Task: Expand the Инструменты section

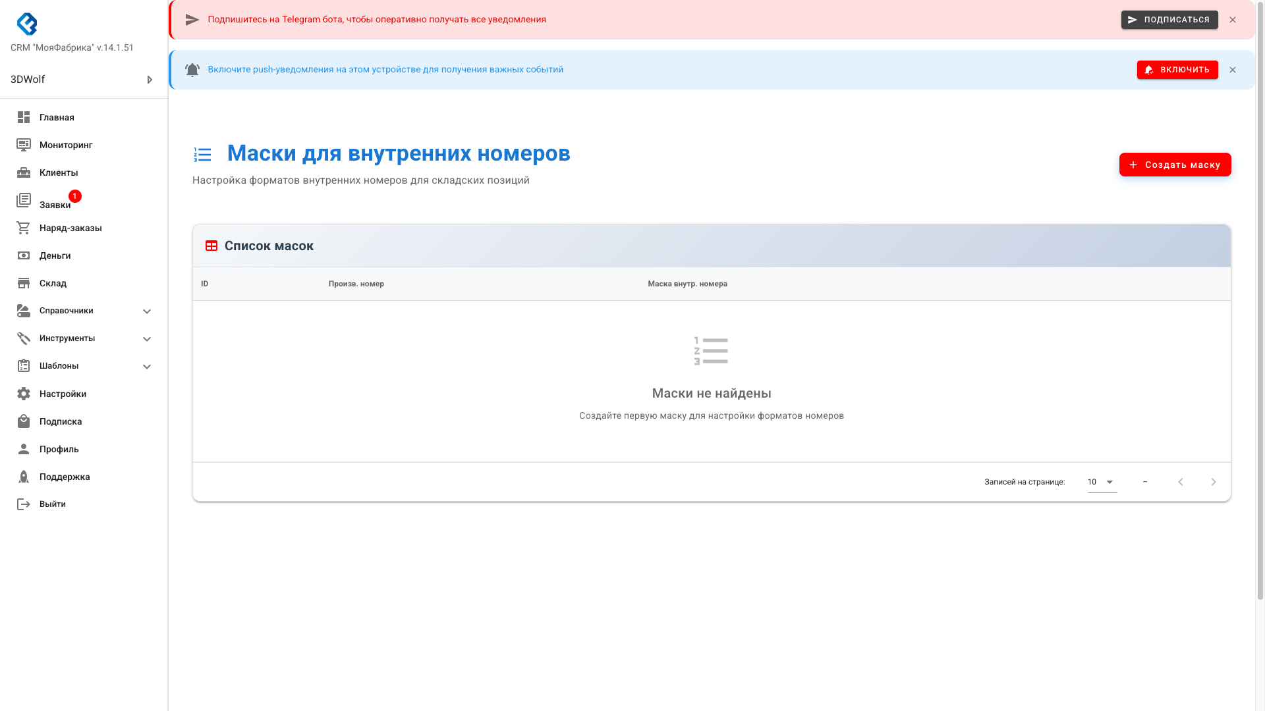Action: coord(146,338)
